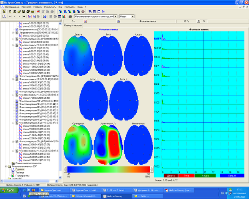Image resolution: width=249 pixels, height=199 pixels.
Task: Open the Настройки menu
Action: tap(70, 7)
